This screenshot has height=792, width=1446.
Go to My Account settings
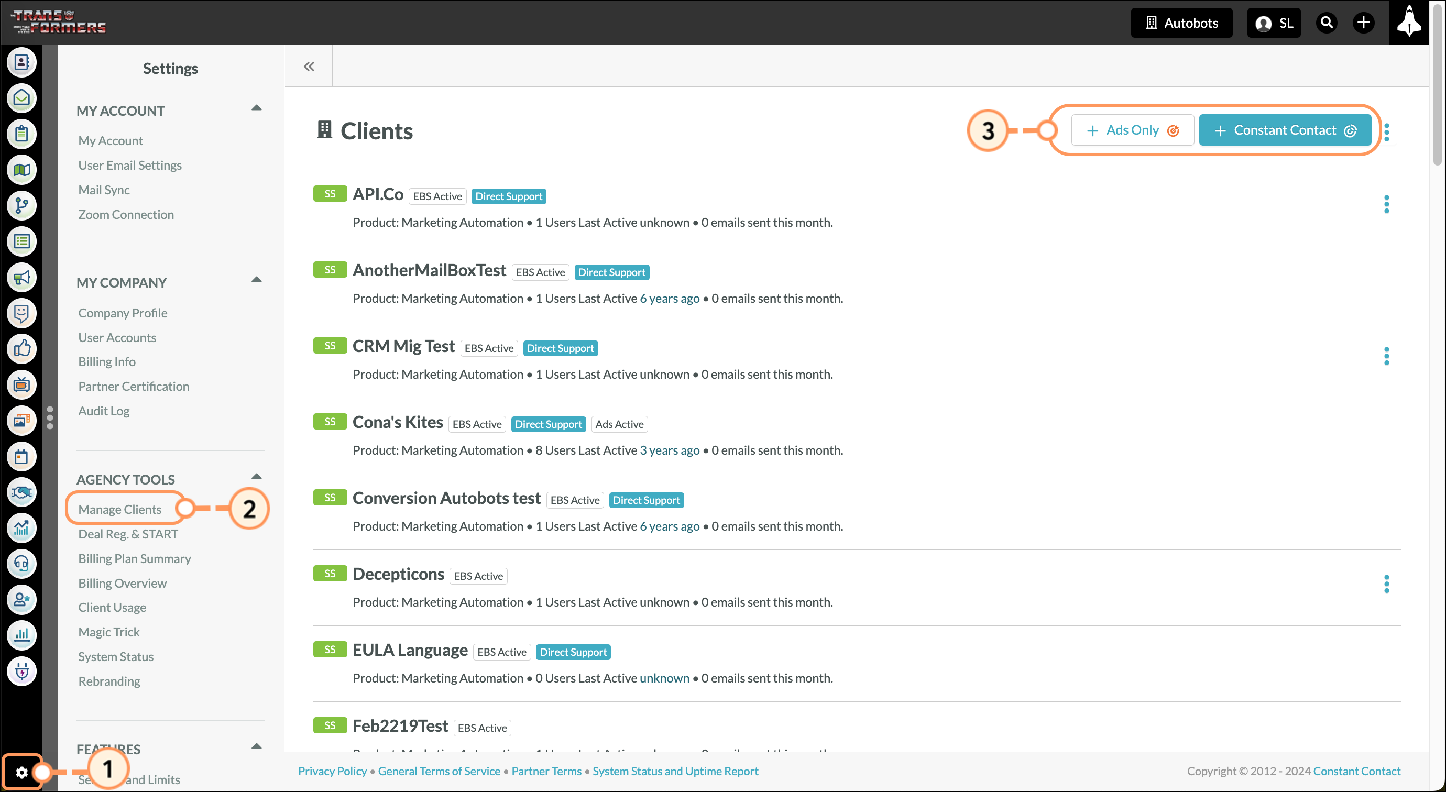point(111,141)
